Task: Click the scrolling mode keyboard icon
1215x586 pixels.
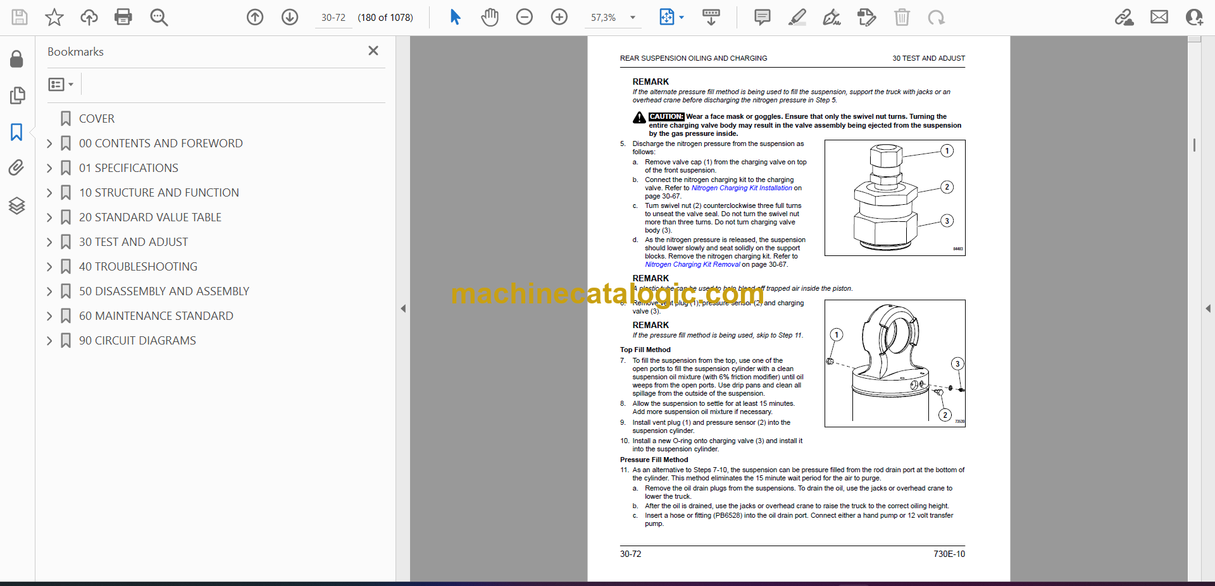Action: click(x=711, y=17)
